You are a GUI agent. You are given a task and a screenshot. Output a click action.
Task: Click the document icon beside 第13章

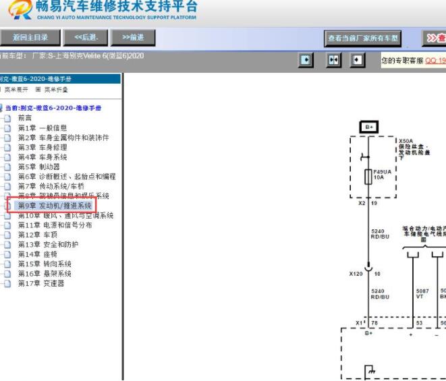tap(7, 245)
